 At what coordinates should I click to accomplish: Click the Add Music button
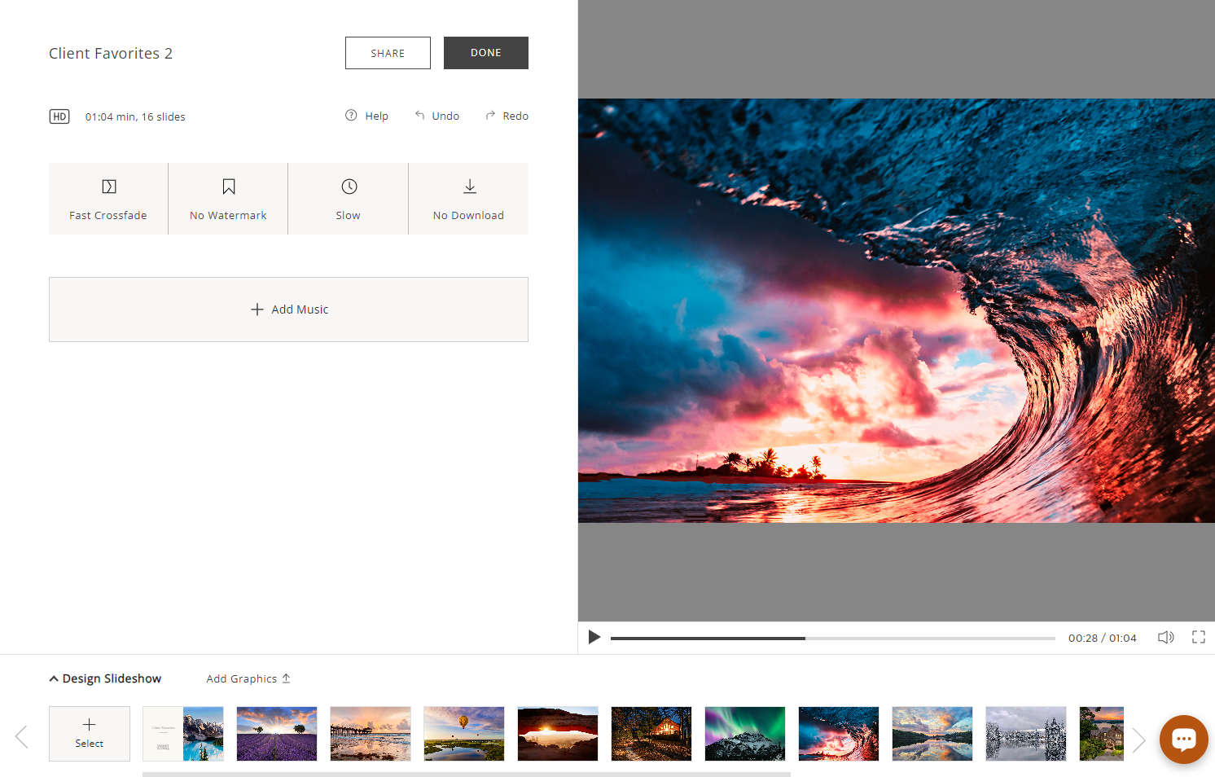click(x=288, y=309)
